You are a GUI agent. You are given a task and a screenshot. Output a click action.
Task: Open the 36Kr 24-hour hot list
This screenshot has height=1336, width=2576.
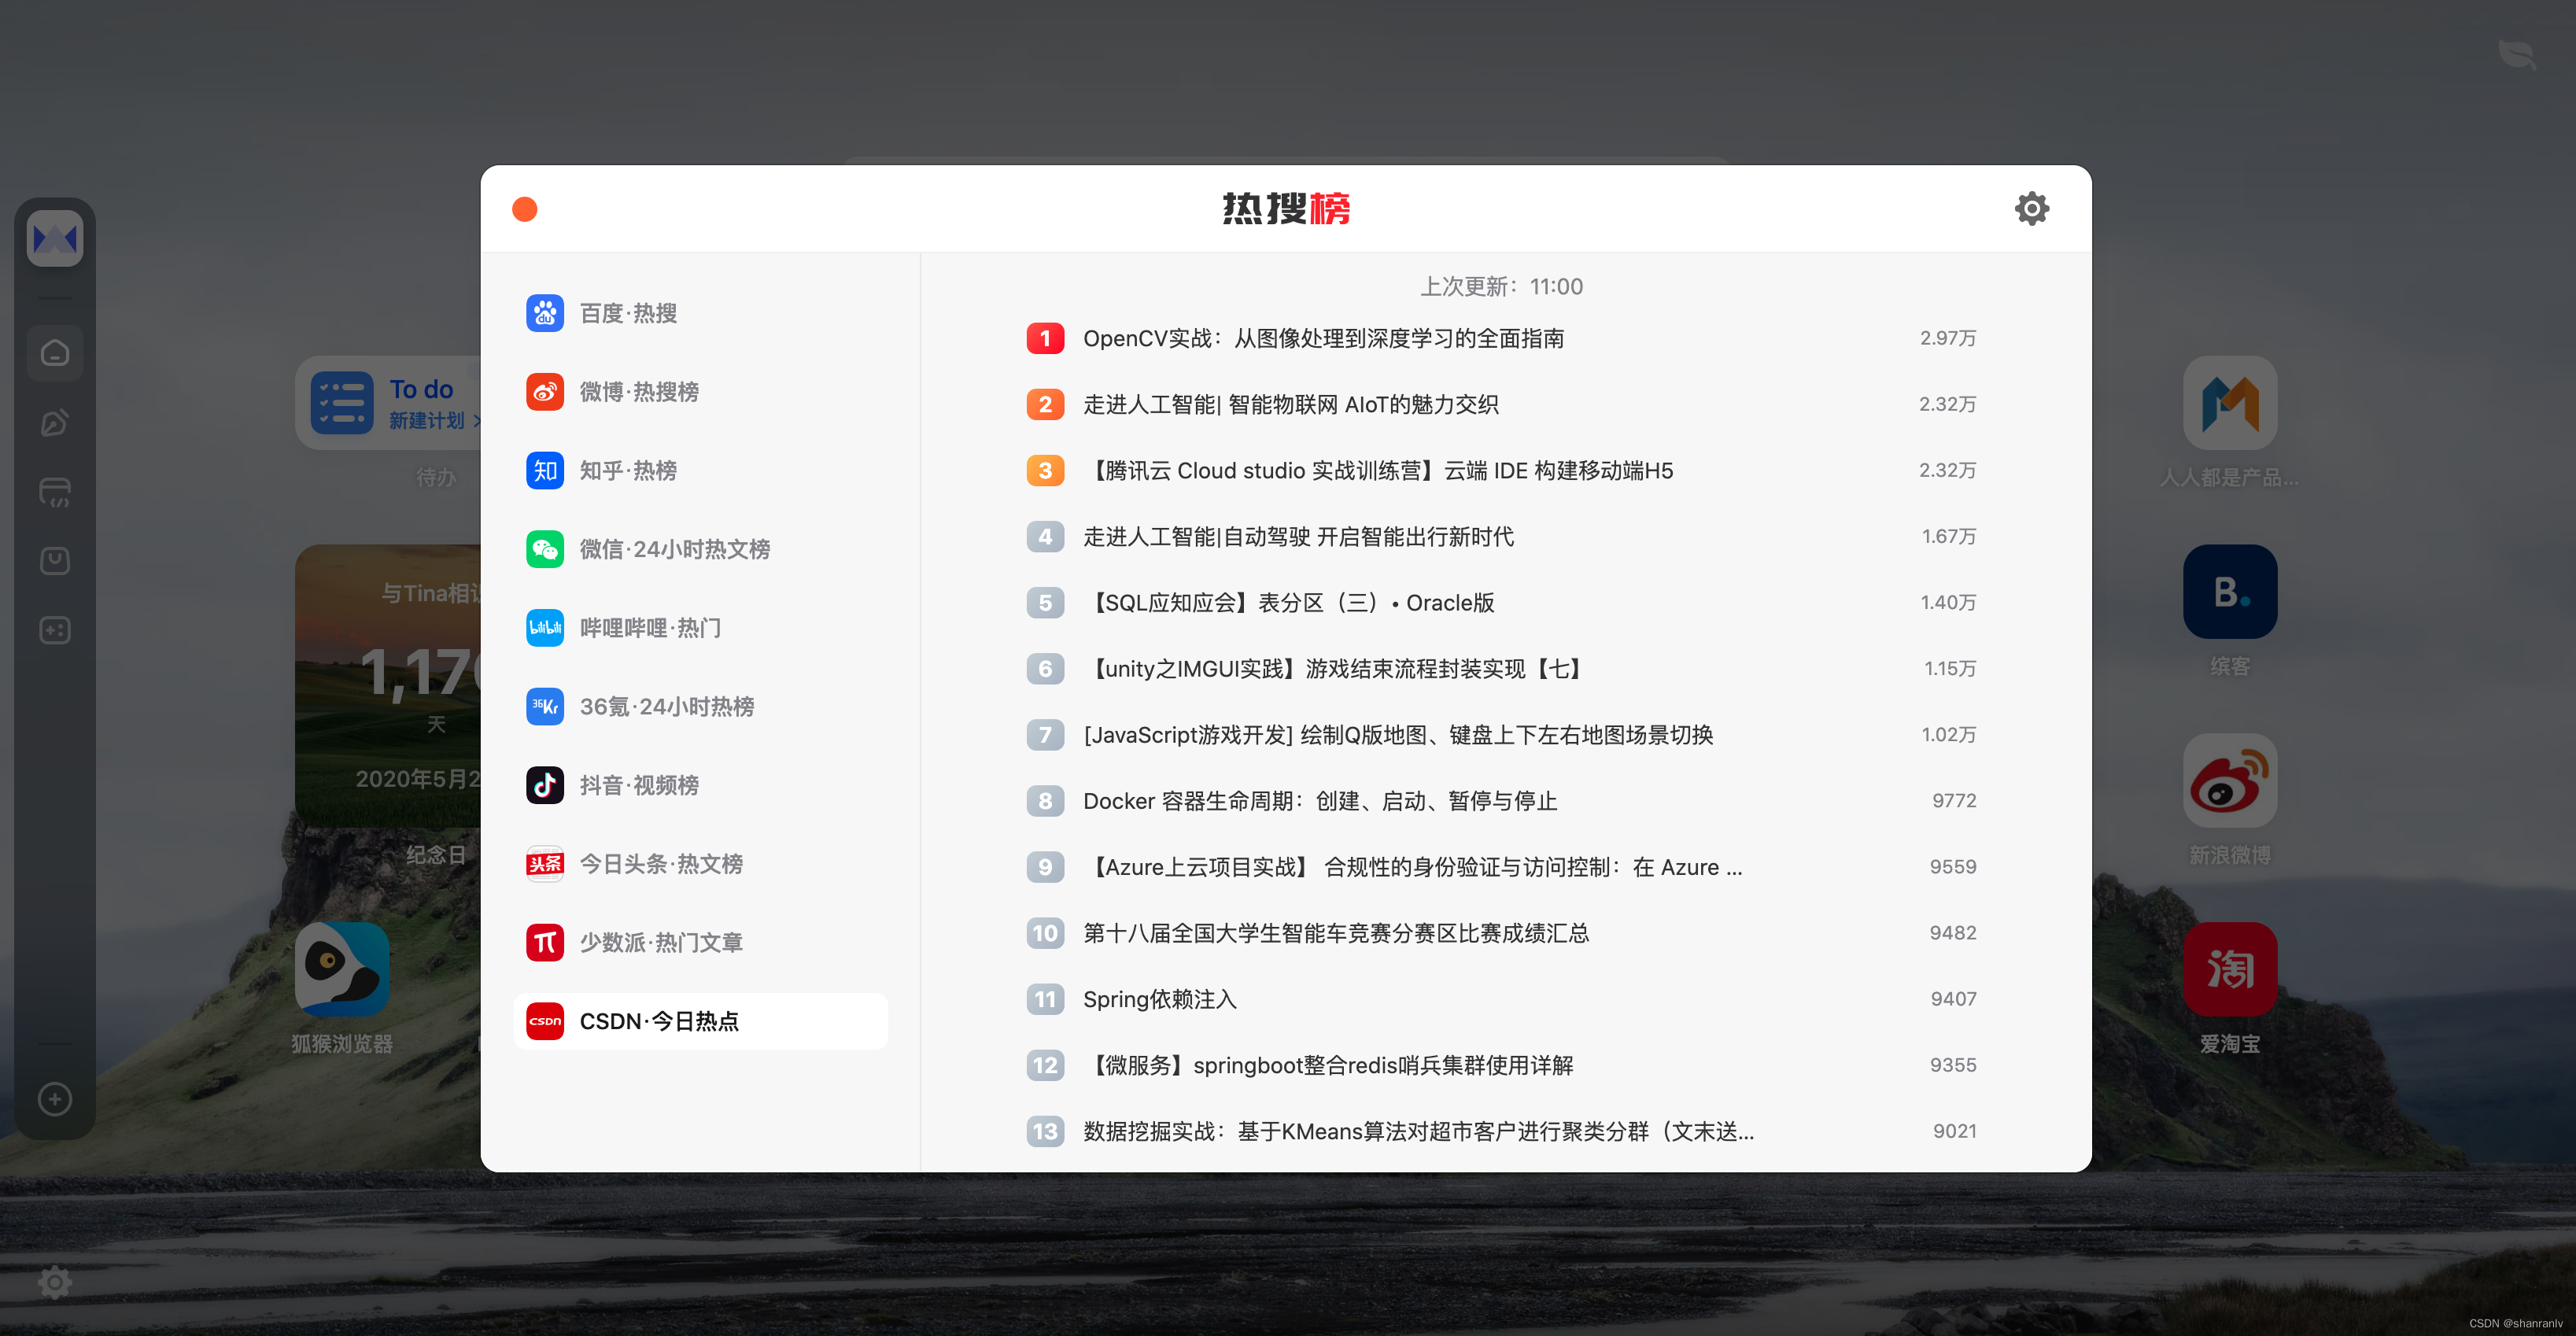(666, 706)
